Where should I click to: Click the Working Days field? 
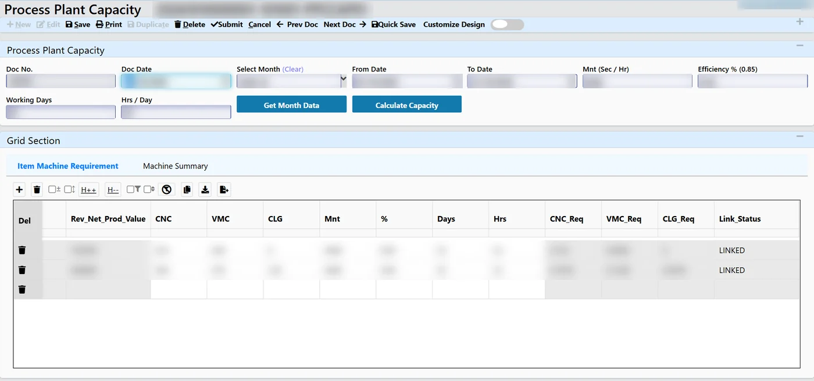coord(60,112)
